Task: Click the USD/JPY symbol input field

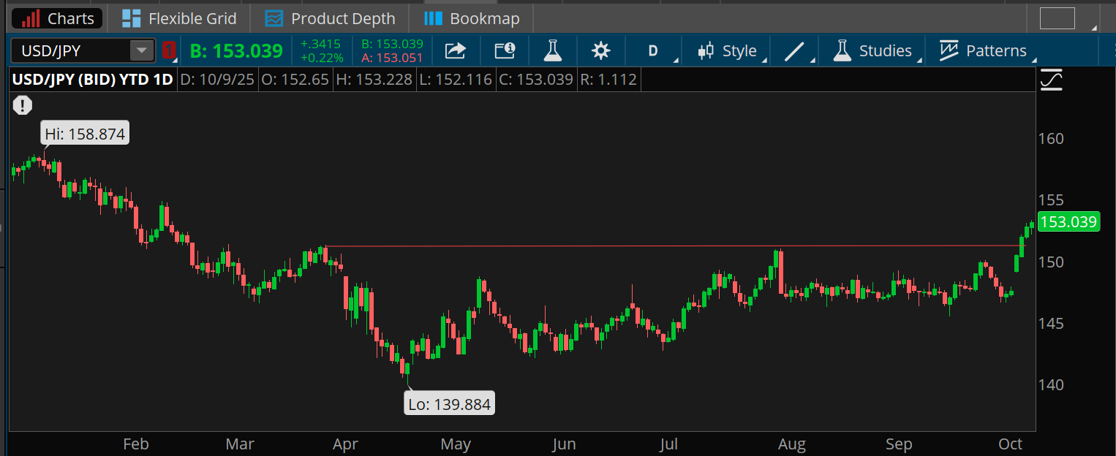Action: point(69,50)
